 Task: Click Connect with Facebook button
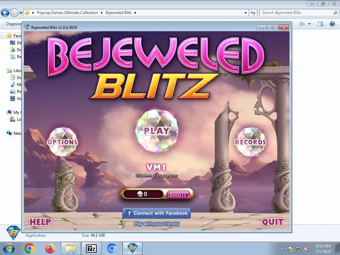(x=157, y=213)
